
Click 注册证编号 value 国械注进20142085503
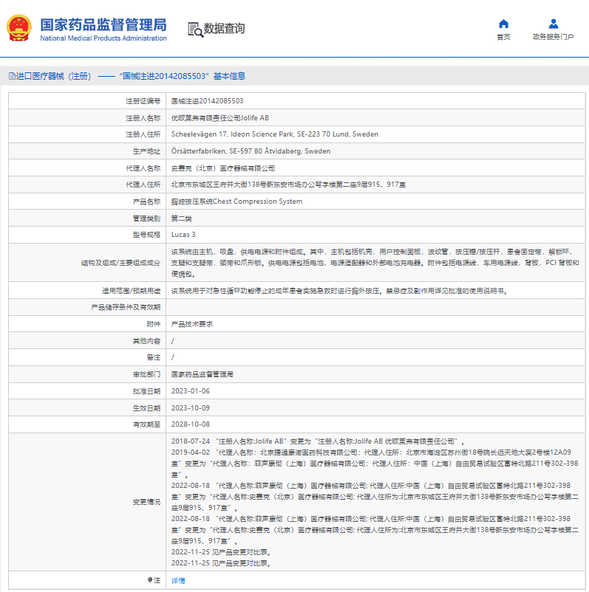(207, 101)
